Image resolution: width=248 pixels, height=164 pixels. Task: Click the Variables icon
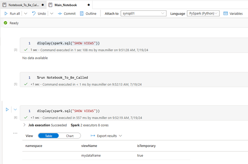click(x=225, y=14)
